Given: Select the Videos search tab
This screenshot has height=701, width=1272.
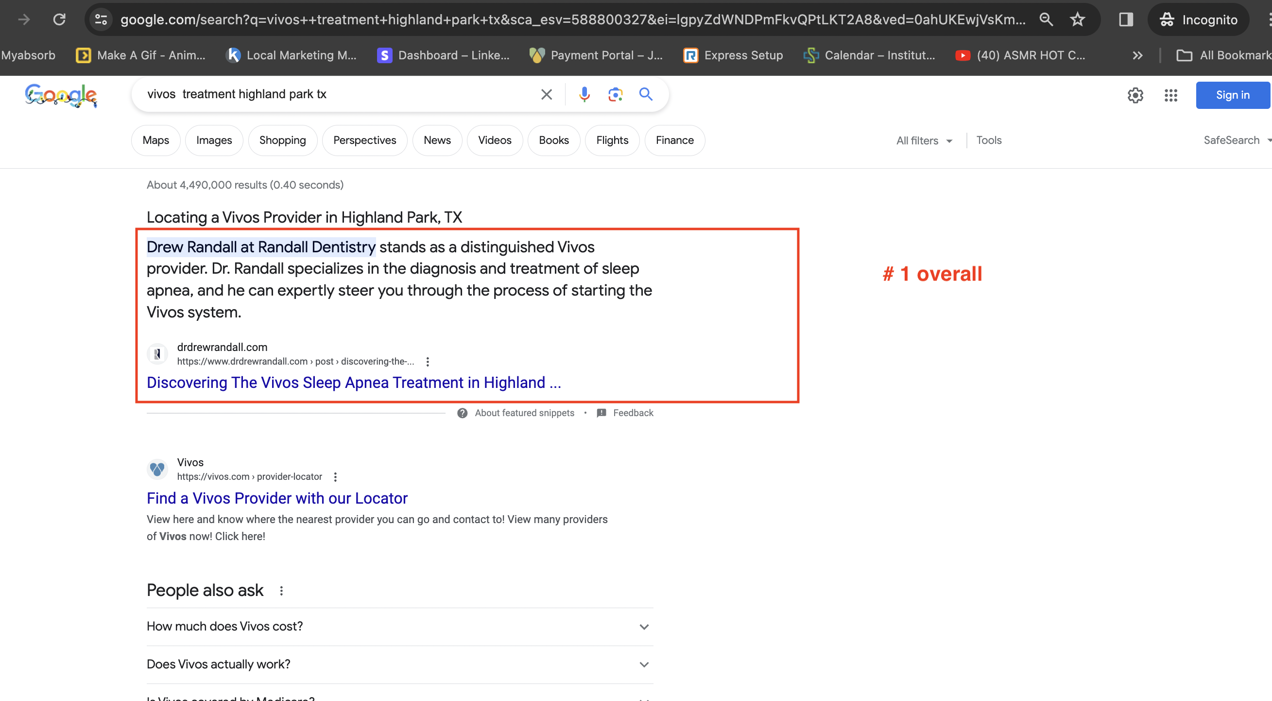Looking at the screenshot, I should (494, 139).
